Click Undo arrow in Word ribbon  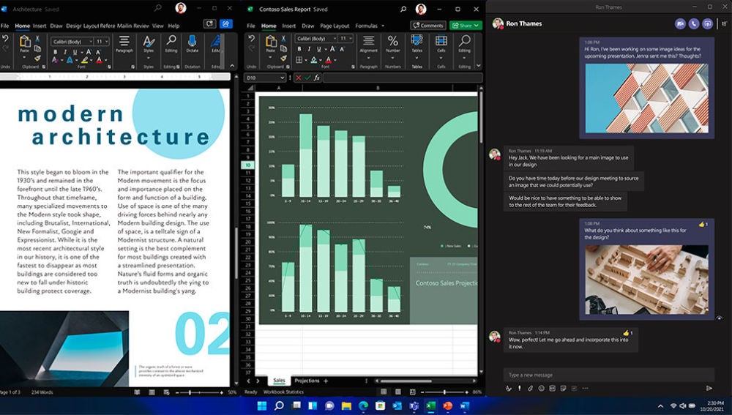click(6, 40)
